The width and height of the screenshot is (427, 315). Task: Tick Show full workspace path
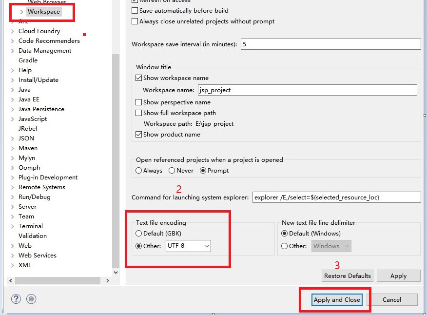click(x=138, y=113)
